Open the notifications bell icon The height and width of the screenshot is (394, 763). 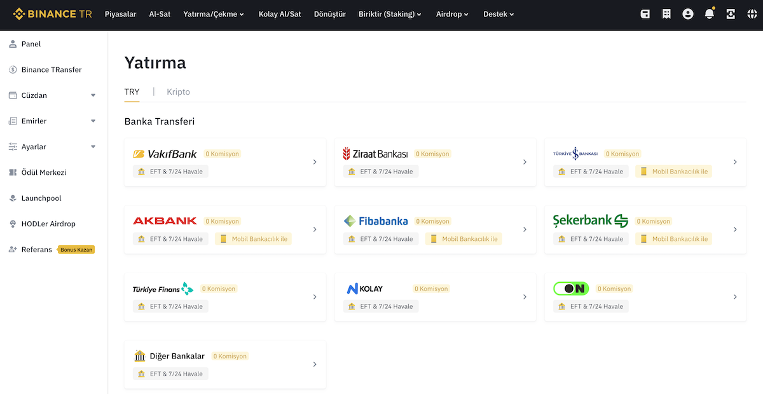pos(710,13)
